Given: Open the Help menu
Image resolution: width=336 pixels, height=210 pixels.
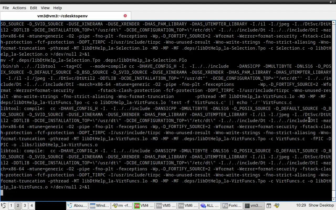Looking at the screenshot, I should point(57,8).
